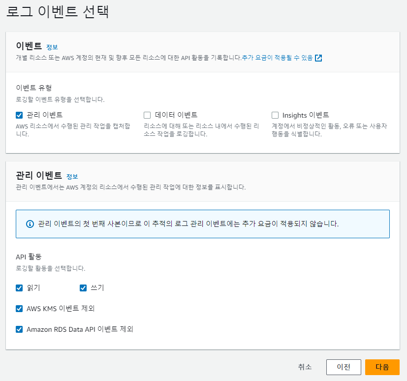Click the text 로깅할 이벤트 유형을 선택합니다.
This screenshot has height=381, width=407.
click(60, 99)
